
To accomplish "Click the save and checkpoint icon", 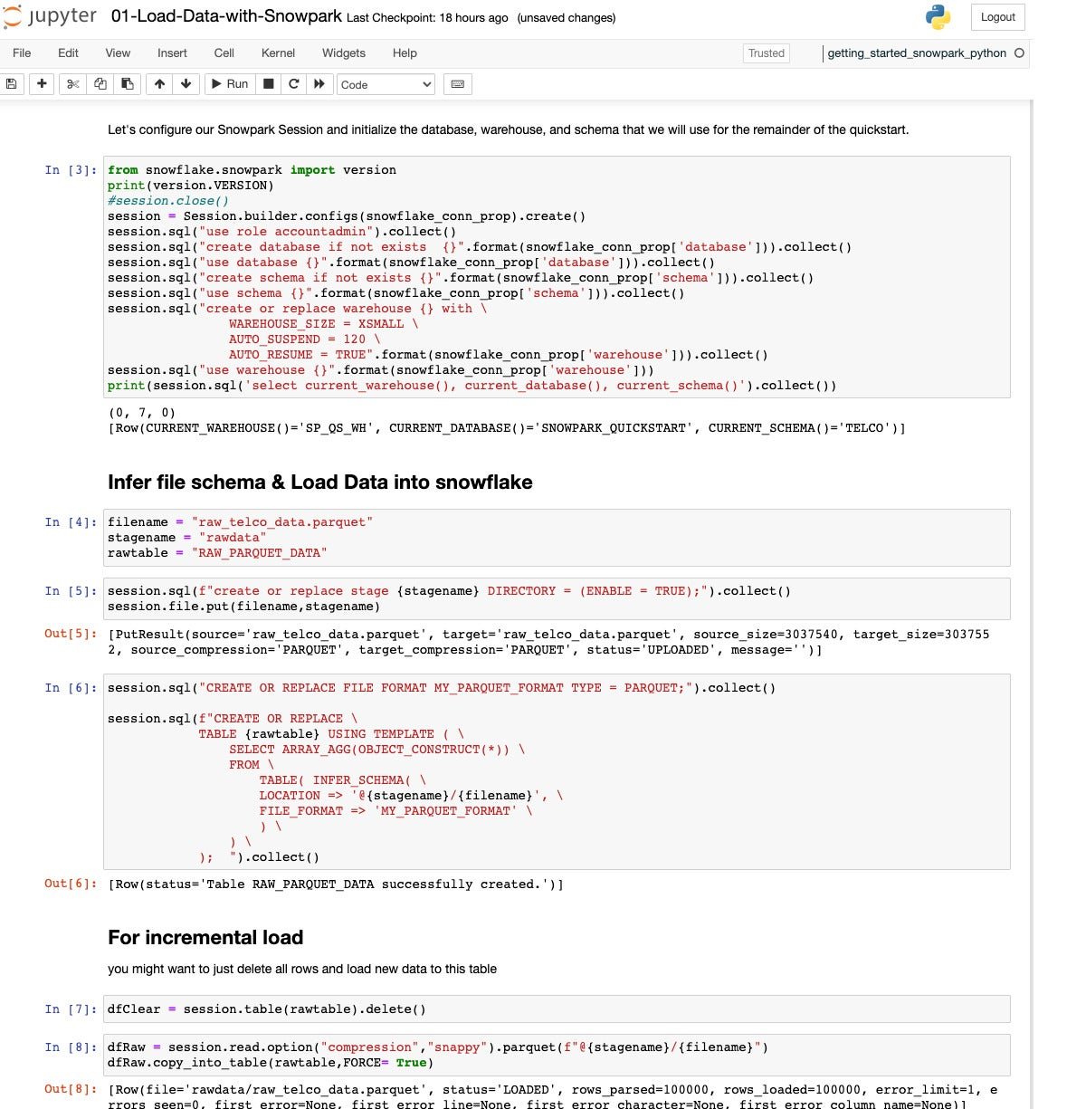I will 12,84.
